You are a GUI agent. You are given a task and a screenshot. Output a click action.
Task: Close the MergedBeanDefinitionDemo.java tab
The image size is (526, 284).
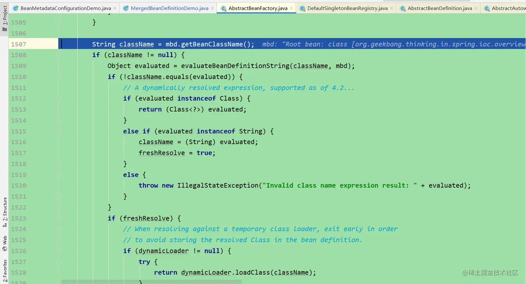click(212, 8)
